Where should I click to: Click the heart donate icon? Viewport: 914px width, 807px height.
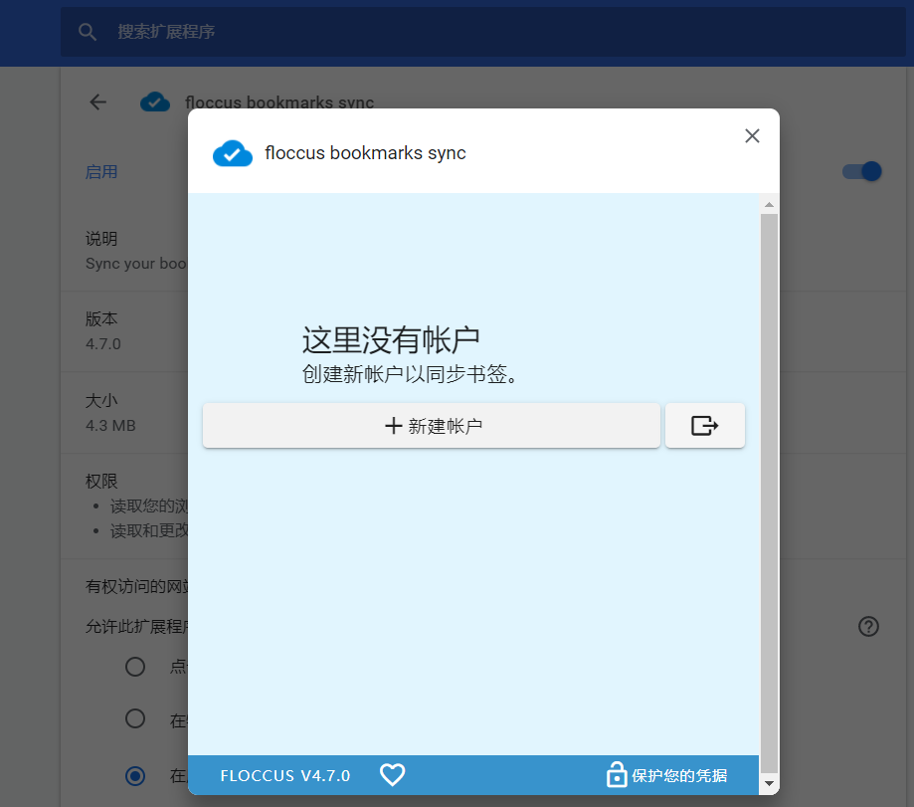point(392,775)
